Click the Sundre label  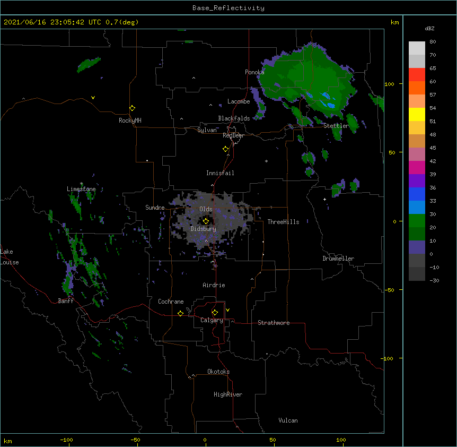pos(155,208)
